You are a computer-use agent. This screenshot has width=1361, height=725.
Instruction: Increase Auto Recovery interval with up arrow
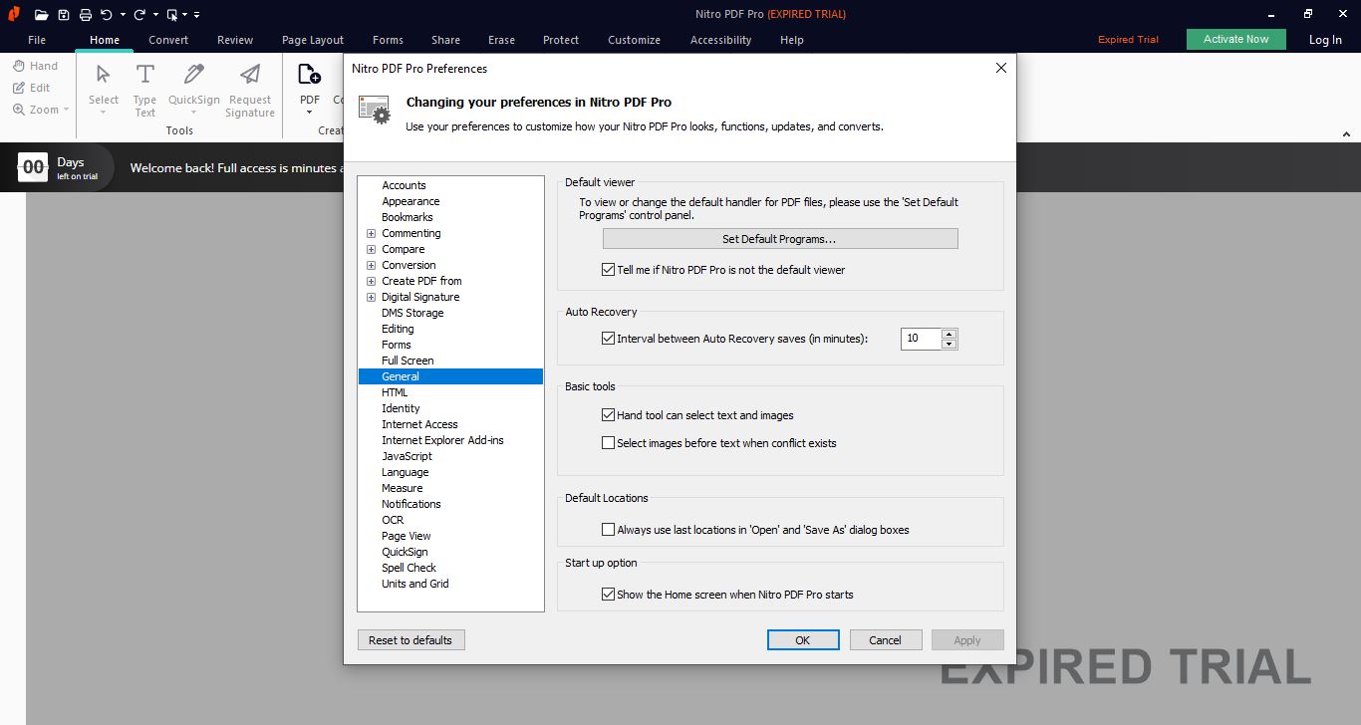950,334
